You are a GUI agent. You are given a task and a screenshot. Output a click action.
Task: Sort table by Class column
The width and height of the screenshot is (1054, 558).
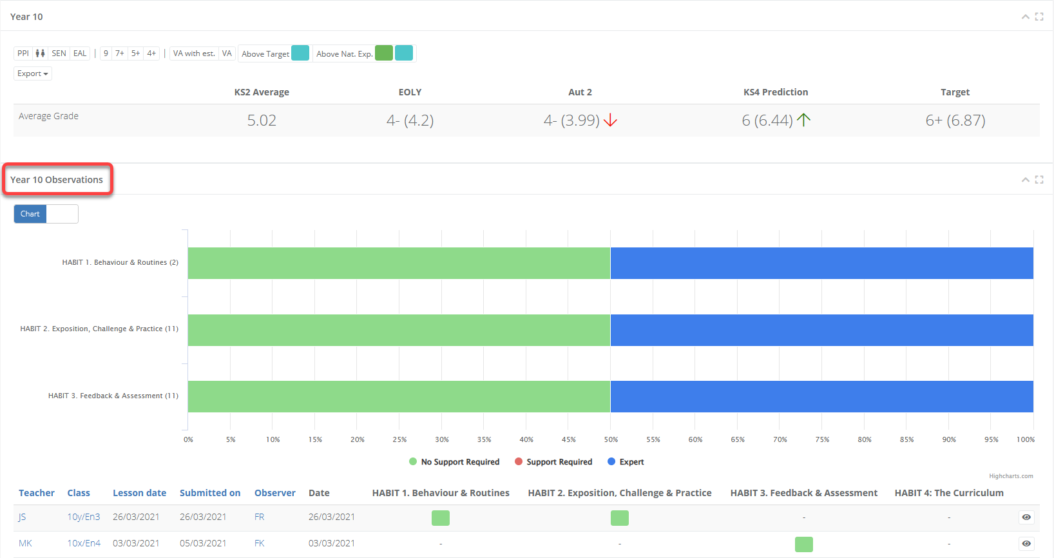click(79, 493)
